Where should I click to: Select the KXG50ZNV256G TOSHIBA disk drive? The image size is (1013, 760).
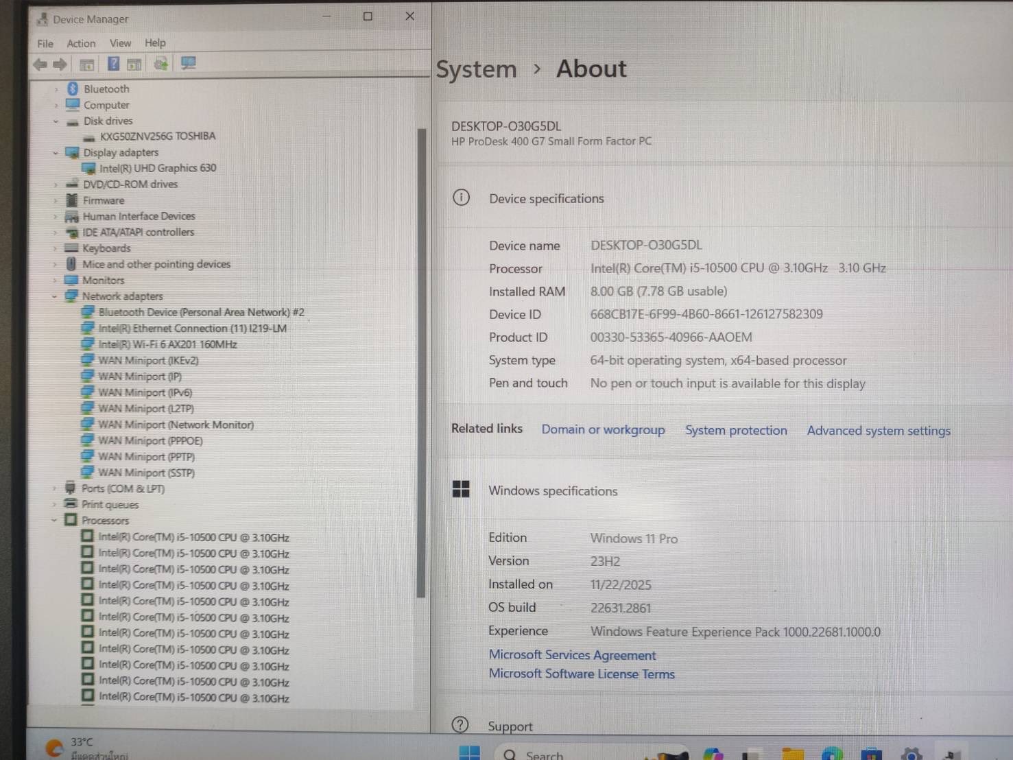coord(157,136)
